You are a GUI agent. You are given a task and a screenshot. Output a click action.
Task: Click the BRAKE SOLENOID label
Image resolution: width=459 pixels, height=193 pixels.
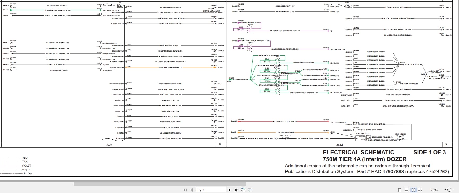211,11
